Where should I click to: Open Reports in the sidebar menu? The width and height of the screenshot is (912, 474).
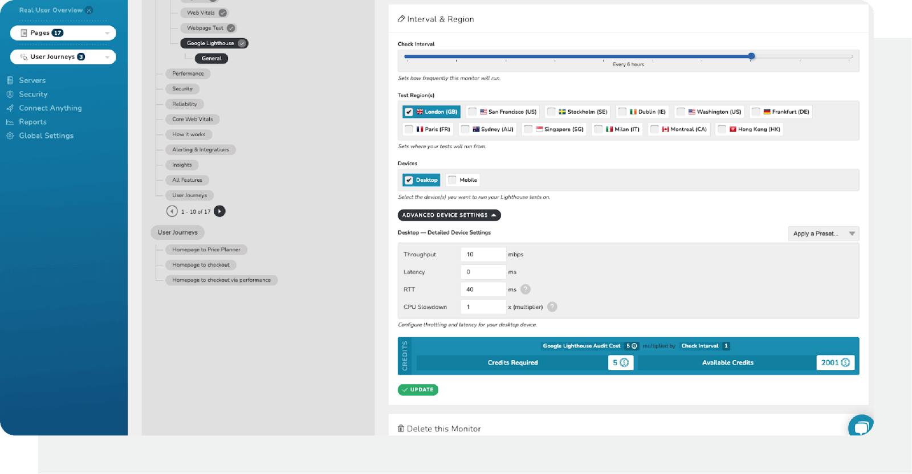(32, 122)
